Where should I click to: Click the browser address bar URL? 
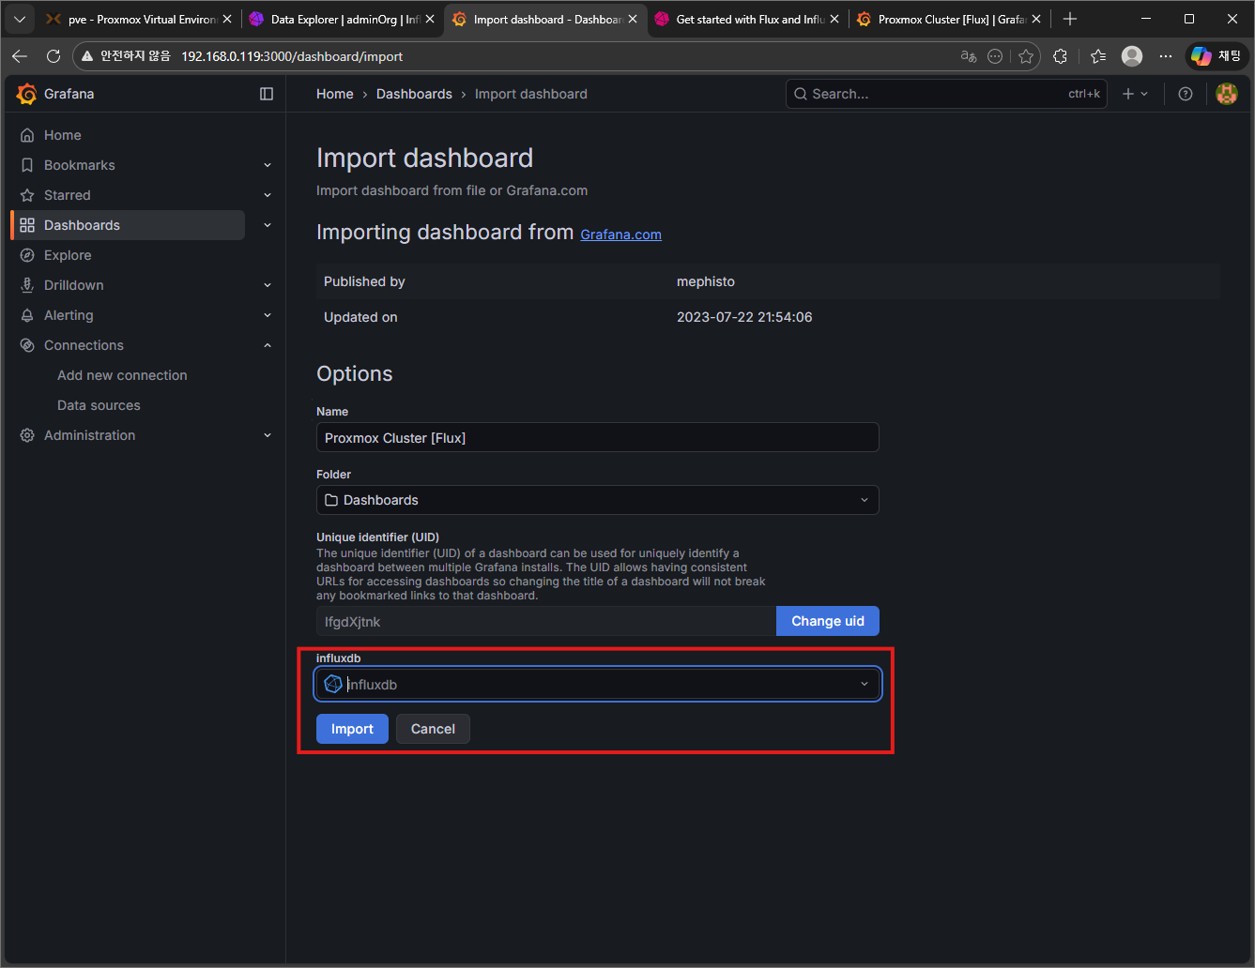tap(292, 56)
